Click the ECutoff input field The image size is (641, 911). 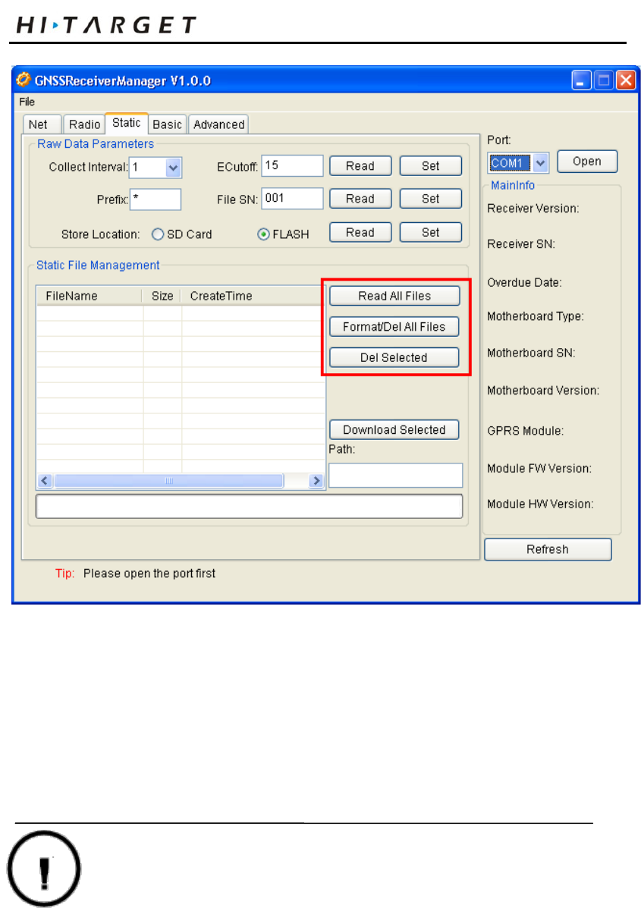[293, 165]
